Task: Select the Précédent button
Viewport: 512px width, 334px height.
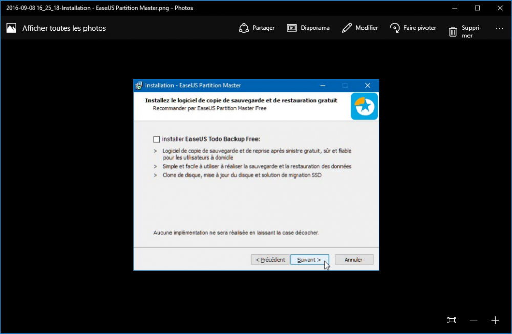Action: pyautogui.click(x=270, y=259)
